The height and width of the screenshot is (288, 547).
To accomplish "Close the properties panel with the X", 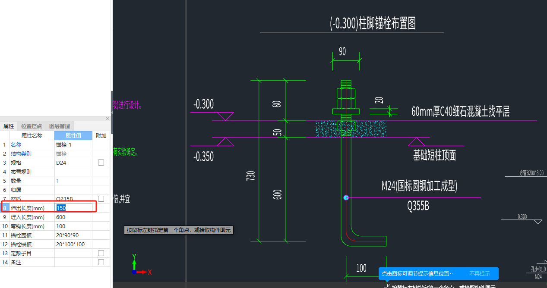I will pyautogui.click(x=108, y=119).
